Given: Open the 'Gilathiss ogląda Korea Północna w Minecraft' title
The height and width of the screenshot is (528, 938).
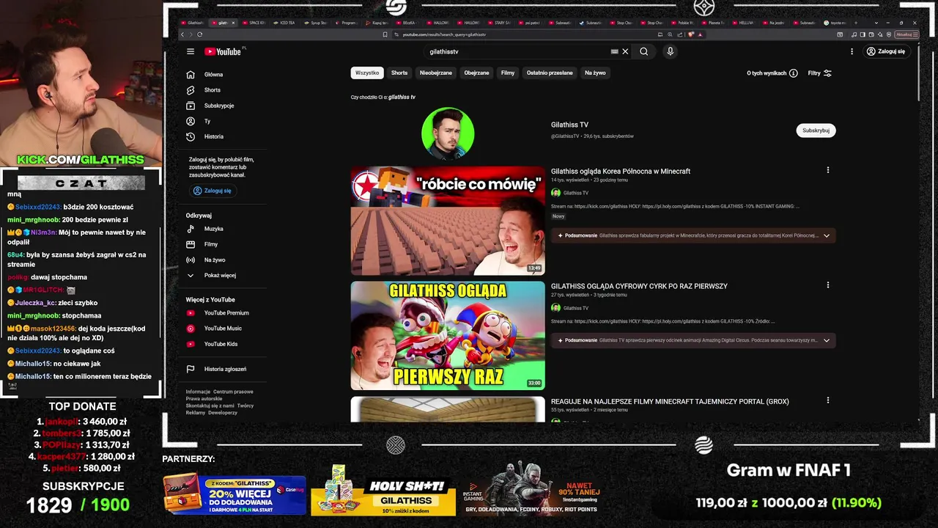Looking at the screenshot, I should tap(621, 171).
